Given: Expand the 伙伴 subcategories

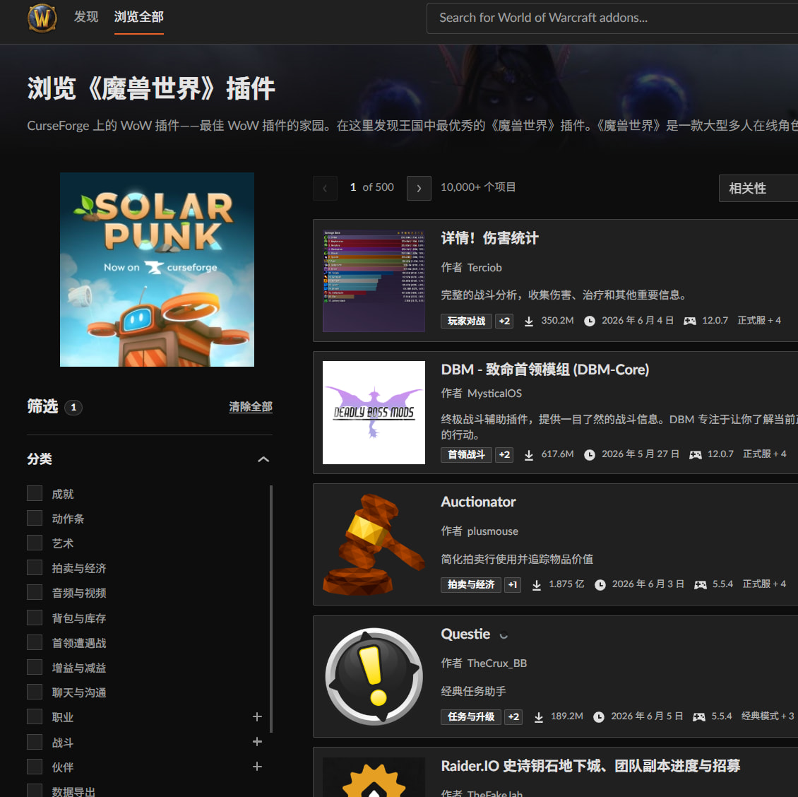Looking at the screenshot, I should (x=257, y=767).
